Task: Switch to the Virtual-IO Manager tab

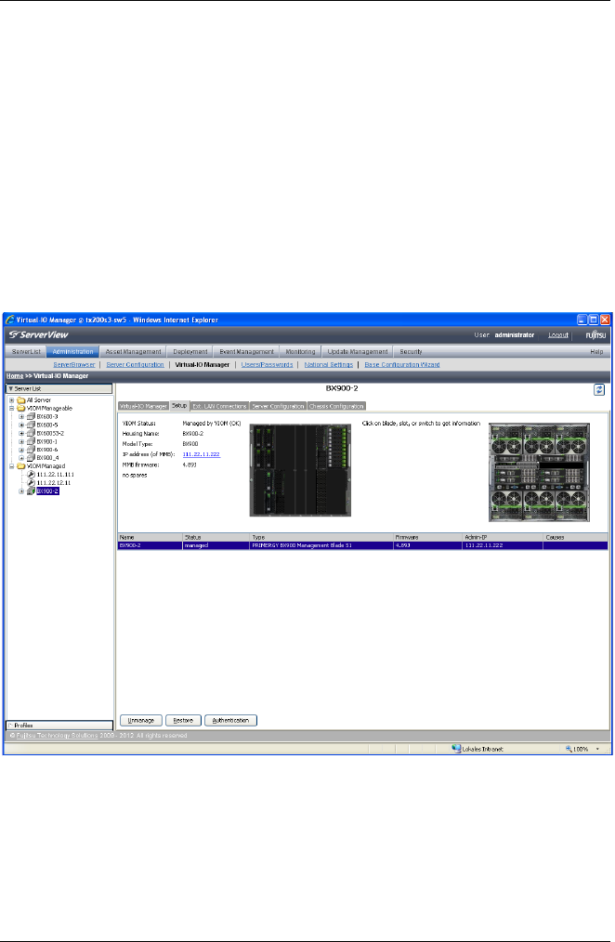Action: coord(144,406)
